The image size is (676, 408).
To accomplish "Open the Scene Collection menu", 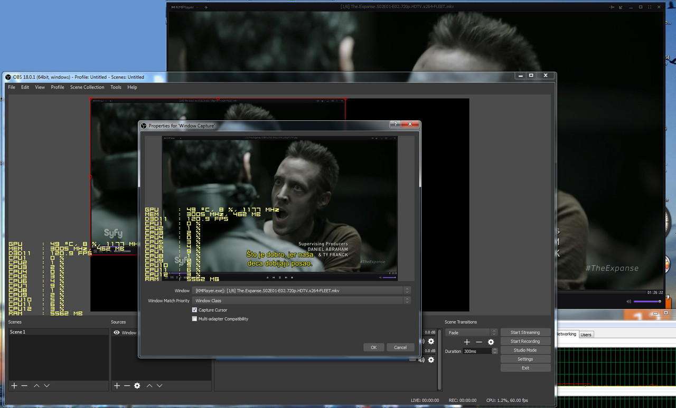I will (x=87, y=87).
